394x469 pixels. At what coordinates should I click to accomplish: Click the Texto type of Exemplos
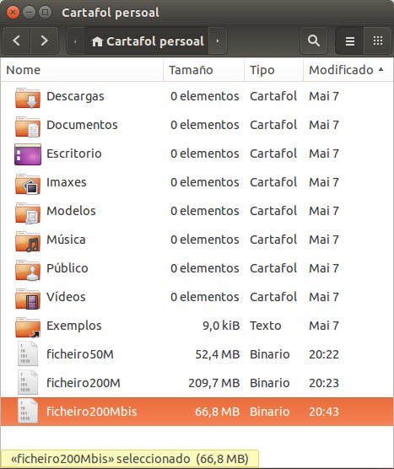[x=266, y=326]
